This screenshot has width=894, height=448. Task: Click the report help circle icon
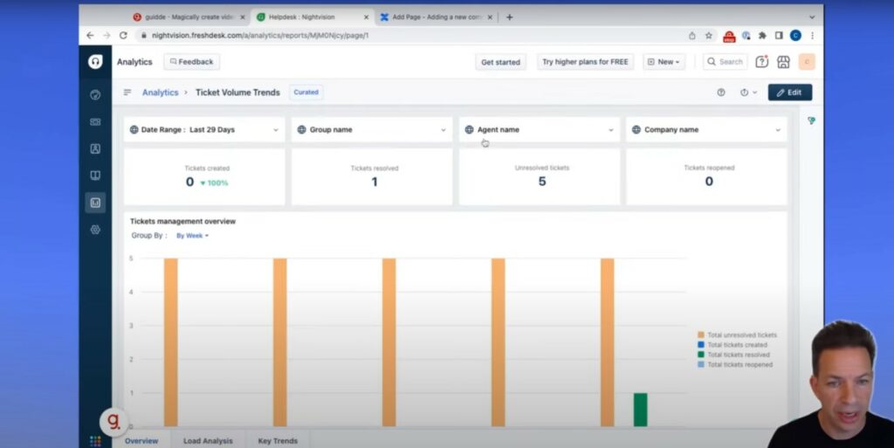tap(720, 93)
